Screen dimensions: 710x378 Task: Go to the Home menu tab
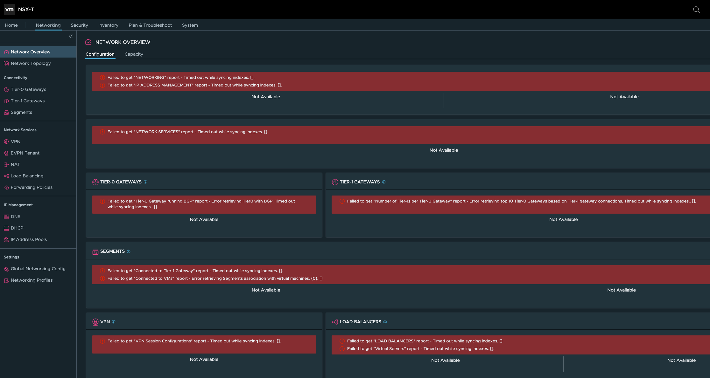tap(11, 25)
